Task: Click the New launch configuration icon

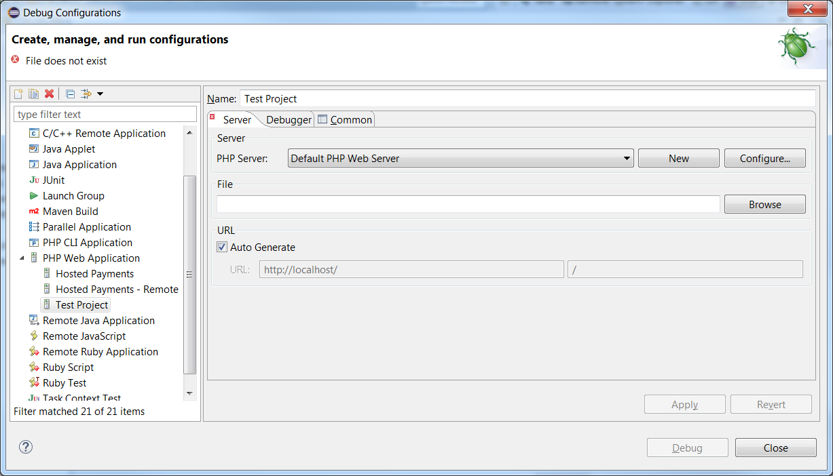Action: click(19, 94)
